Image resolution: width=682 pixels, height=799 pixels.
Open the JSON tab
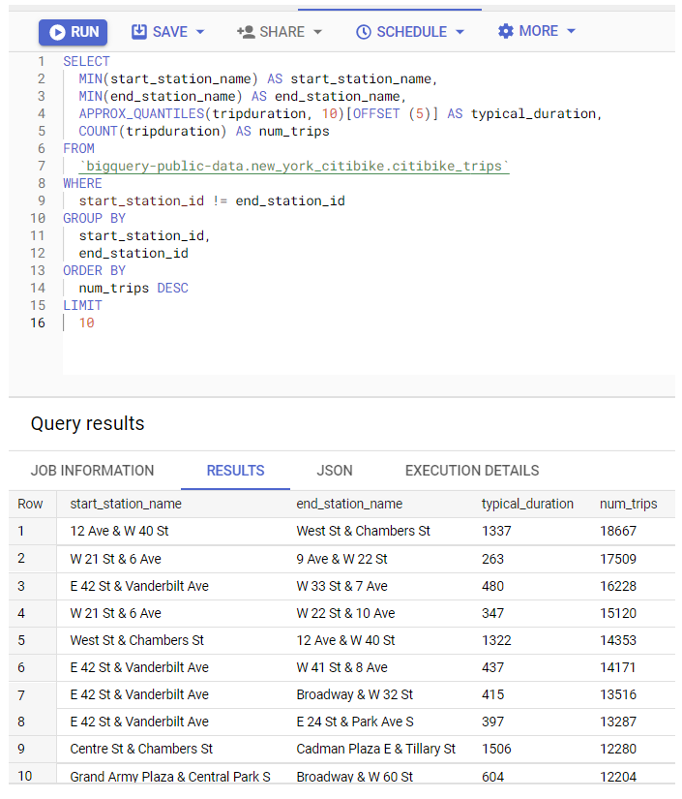point(335,471)
